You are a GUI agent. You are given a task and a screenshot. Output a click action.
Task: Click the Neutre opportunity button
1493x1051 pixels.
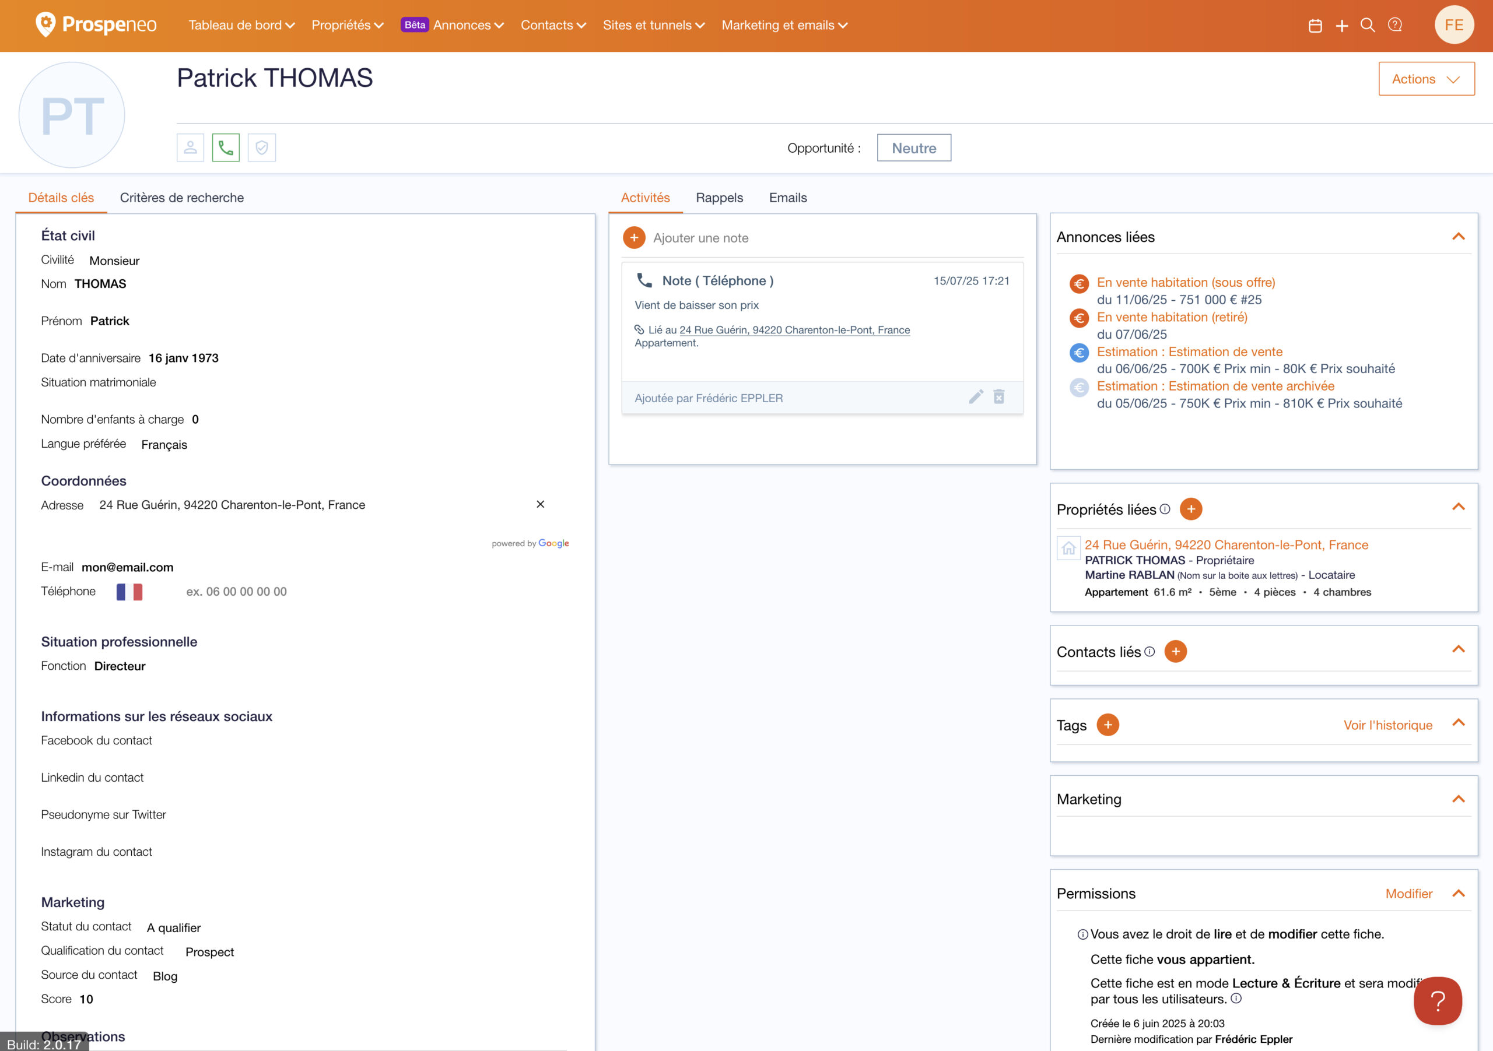914,147
